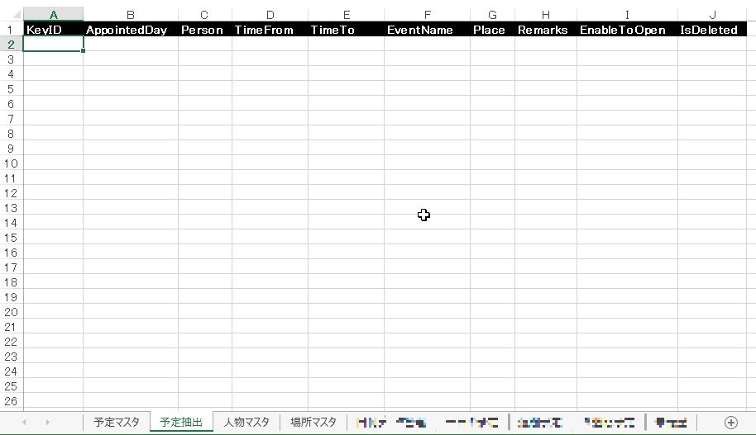The width and height of the screenshot is (756, 435).
Task: Switch to the 予定マスタ sheet tab
Action: pos(116,422)
